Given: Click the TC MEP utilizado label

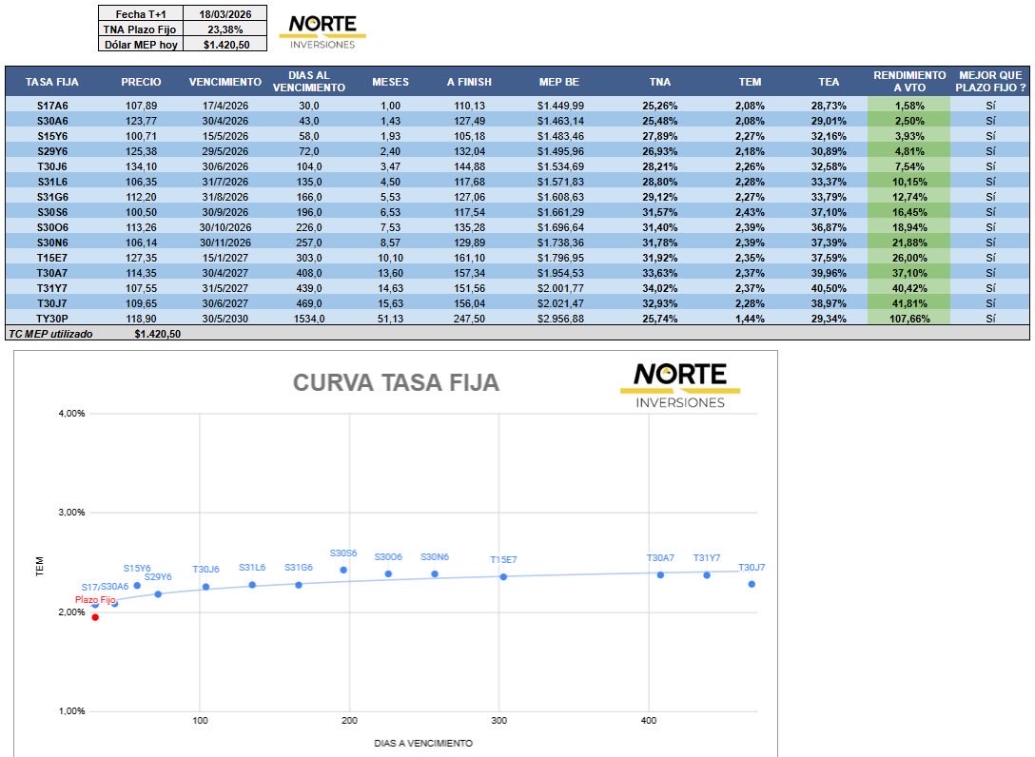Looking at the screenshot, I should 50,334.
